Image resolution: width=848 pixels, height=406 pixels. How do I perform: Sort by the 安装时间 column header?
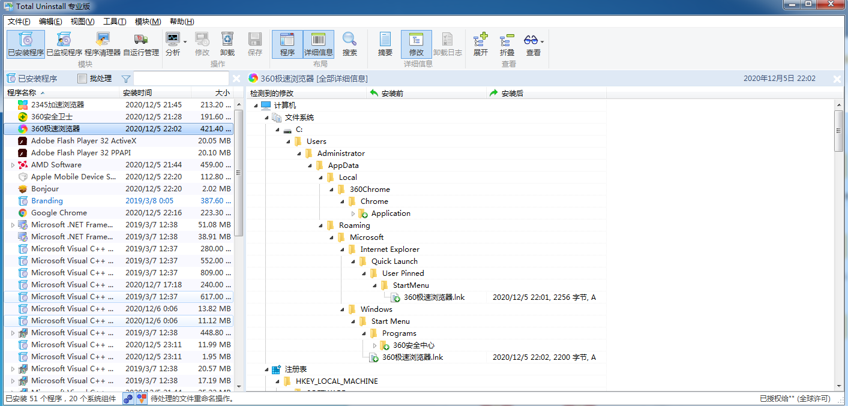155,93
